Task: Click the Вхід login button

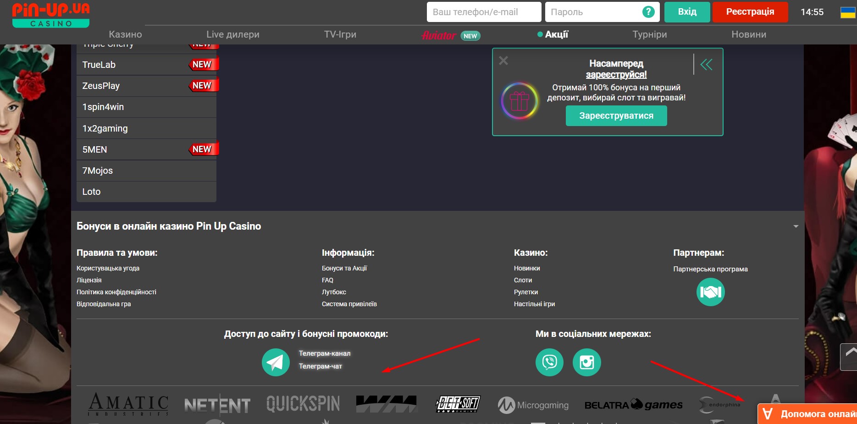Action: 687,12
